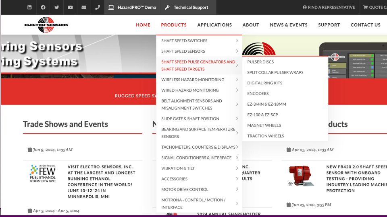Expand Tachometers, Counters & Displays submenu

199,147
